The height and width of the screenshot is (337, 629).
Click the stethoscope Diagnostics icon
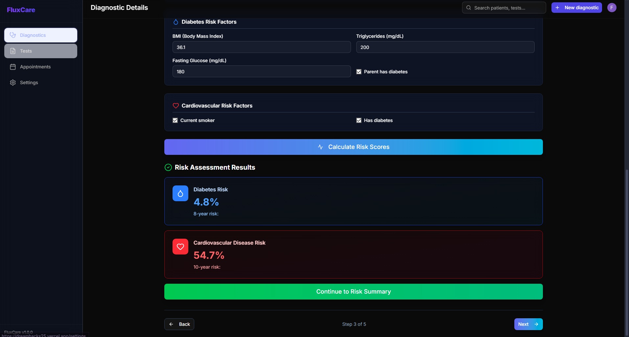pos(13,35)
